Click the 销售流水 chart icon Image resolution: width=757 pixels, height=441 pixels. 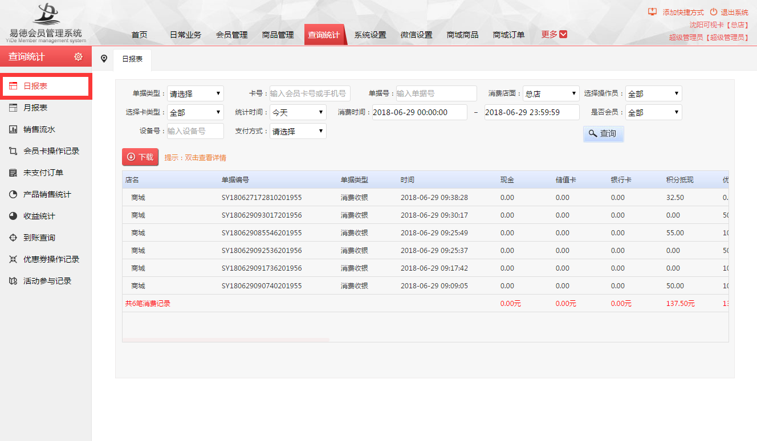pos(13,129)
